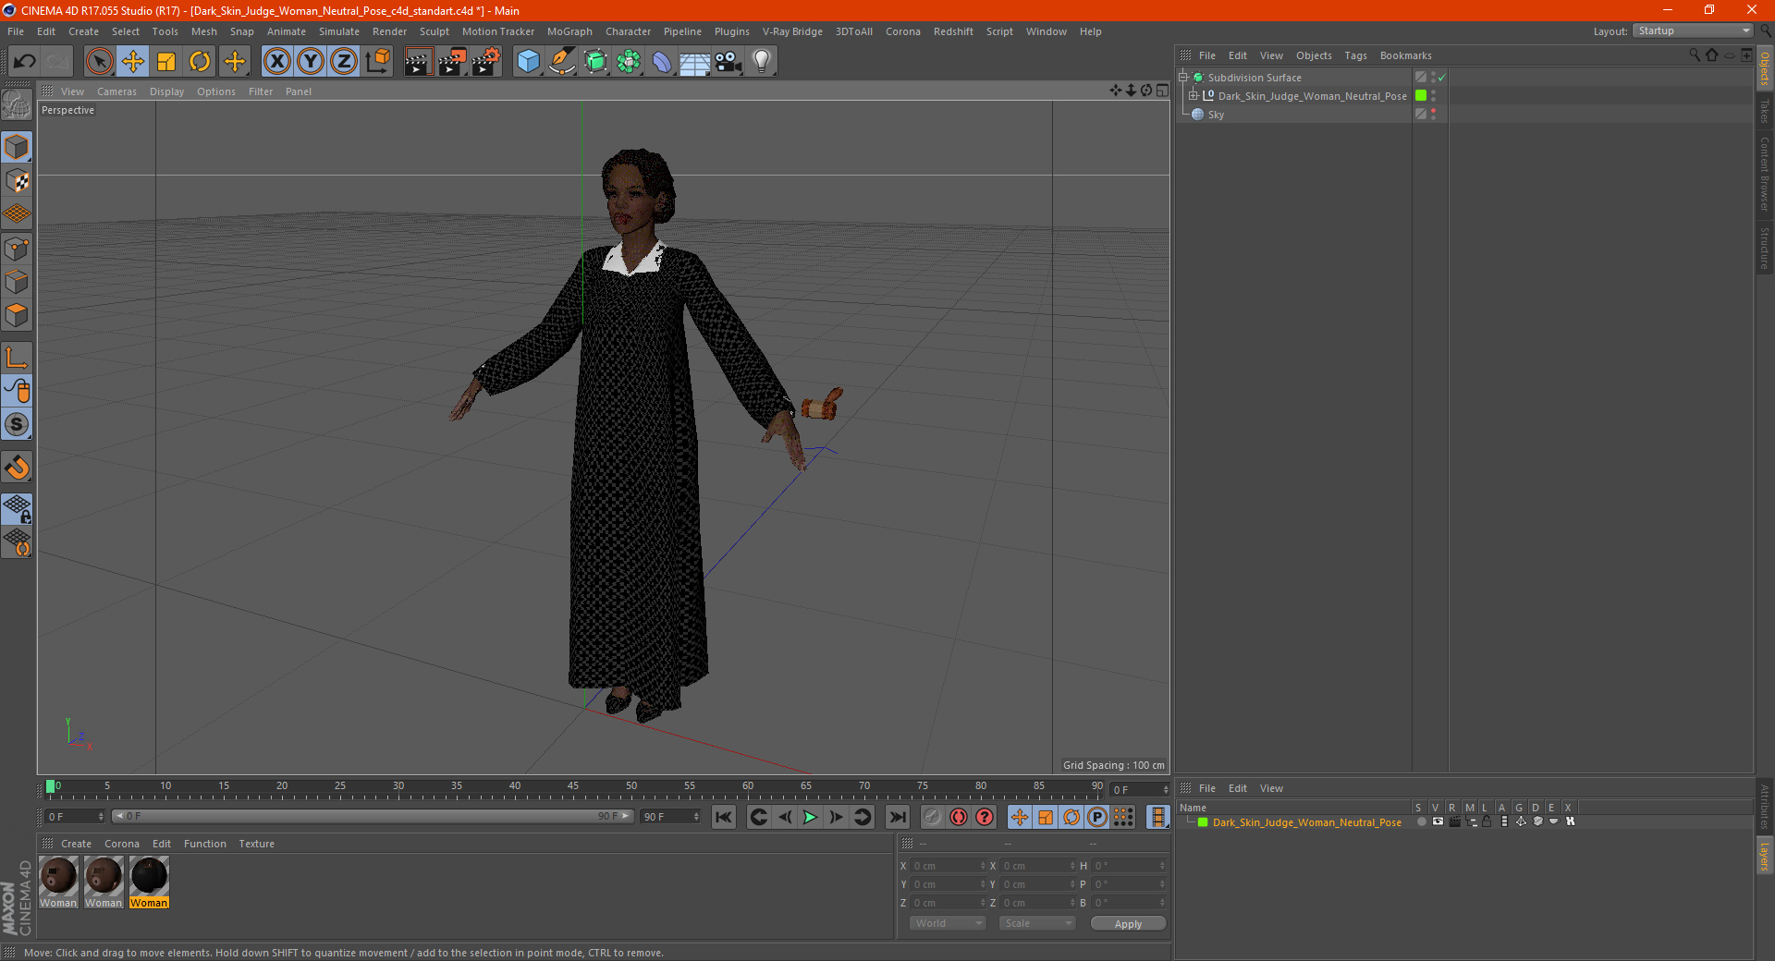Add a light object bulb icon
This screenshot has width=1775, height=961.
click(762, 62)
